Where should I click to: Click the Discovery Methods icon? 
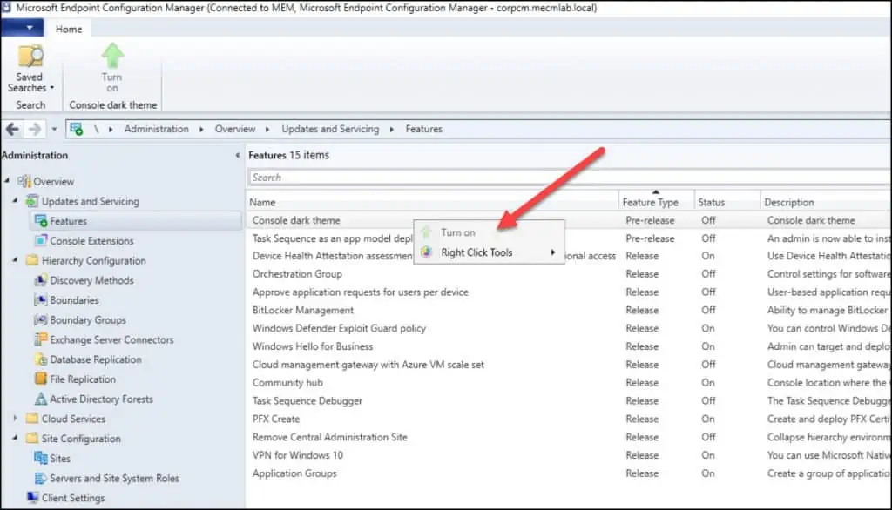tap(41, 280)
